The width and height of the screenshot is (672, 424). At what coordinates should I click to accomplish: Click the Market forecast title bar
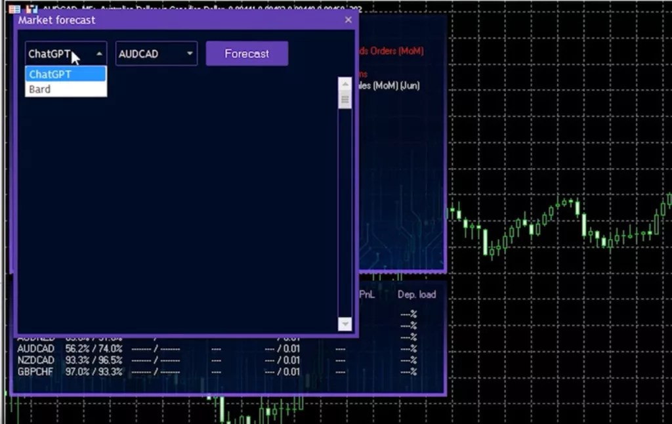[177, 20]
